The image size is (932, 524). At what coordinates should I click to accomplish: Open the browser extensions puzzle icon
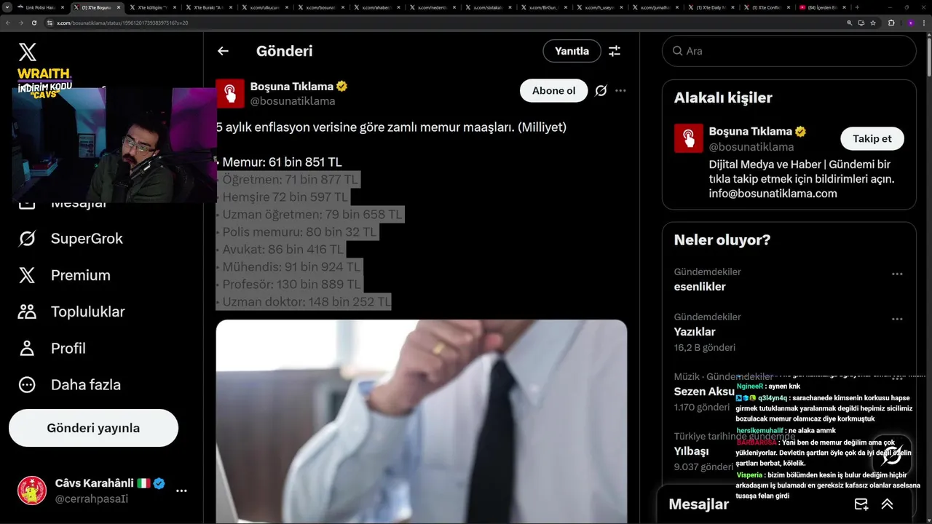pos(891,23)
